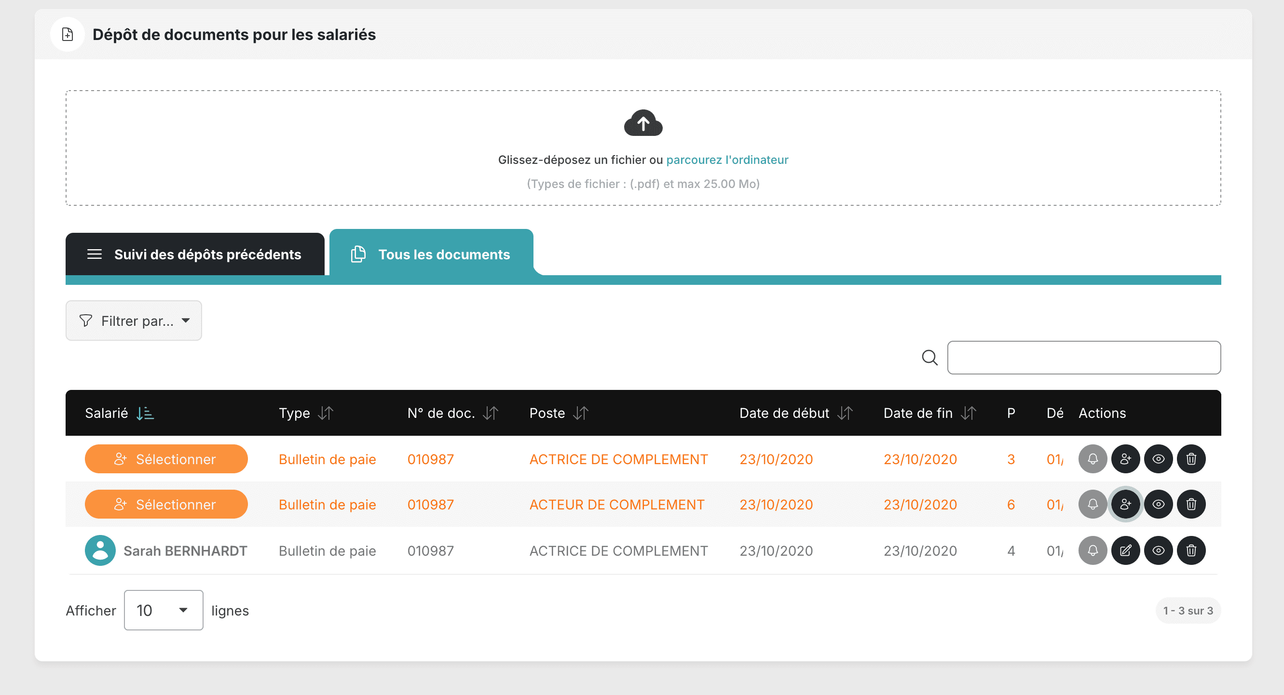This screenshot has width=1284, height=695.
Task: Click the document icon beside the page title
Action: click(x=68, y=34)
